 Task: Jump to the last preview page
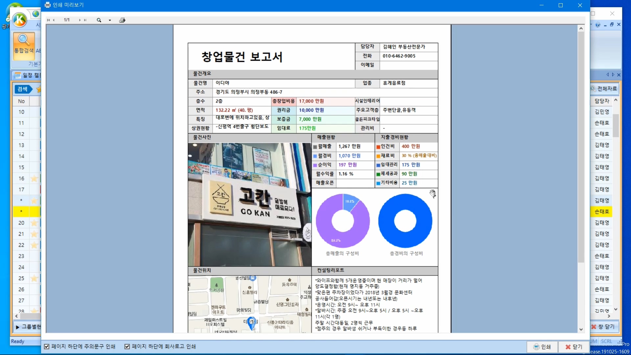[x=85, y=20]
